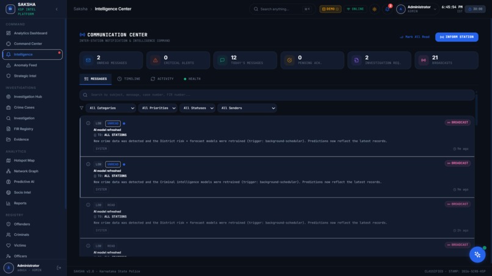Switch to Messages tab
The height and width of the screenshot is (276, 492).
(95, 79)
